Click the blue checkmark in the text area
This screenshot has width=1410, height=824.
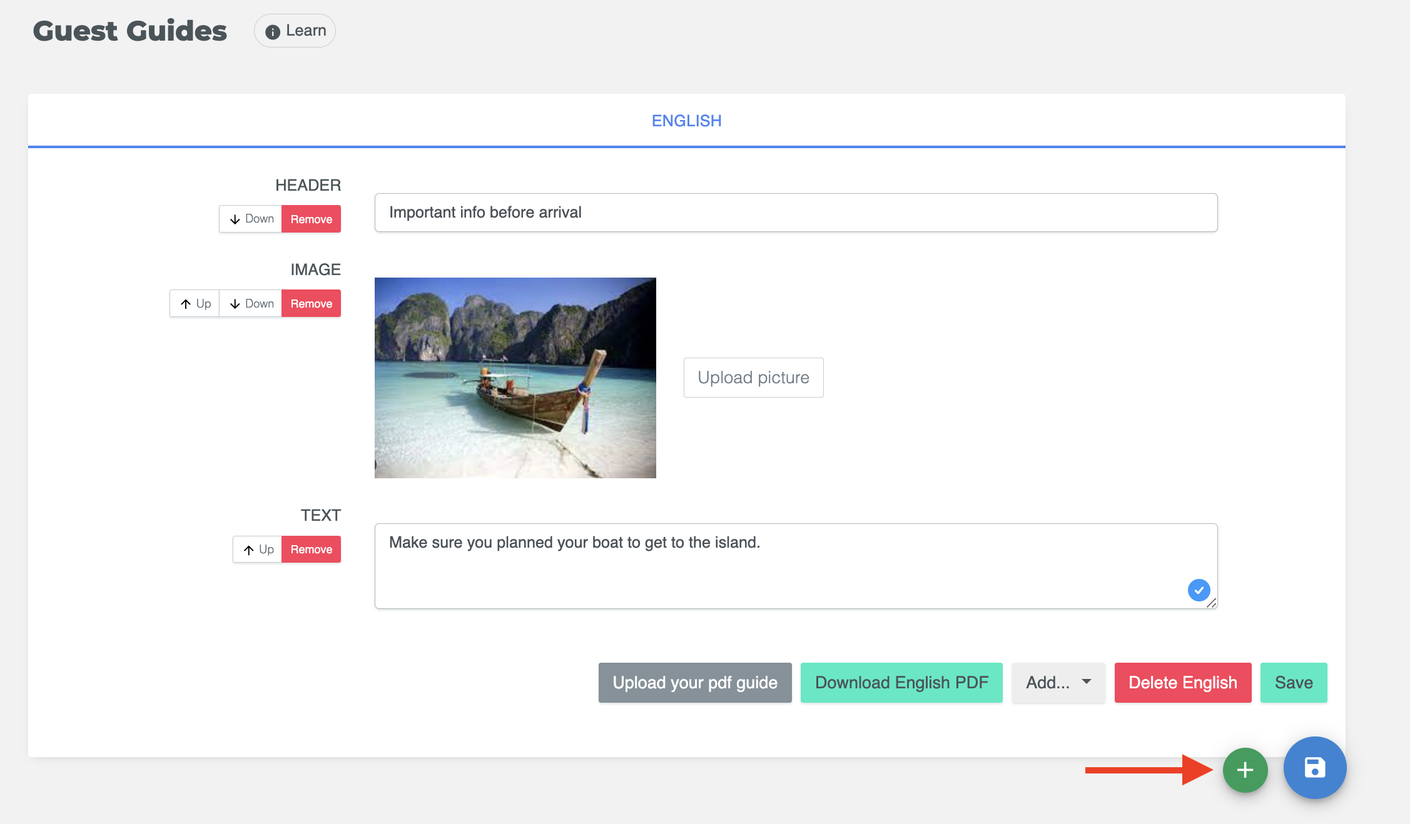[x=1199, y=590]
